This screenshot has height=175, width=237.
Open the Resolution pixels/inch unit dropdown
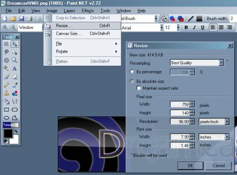coord(227,122)
